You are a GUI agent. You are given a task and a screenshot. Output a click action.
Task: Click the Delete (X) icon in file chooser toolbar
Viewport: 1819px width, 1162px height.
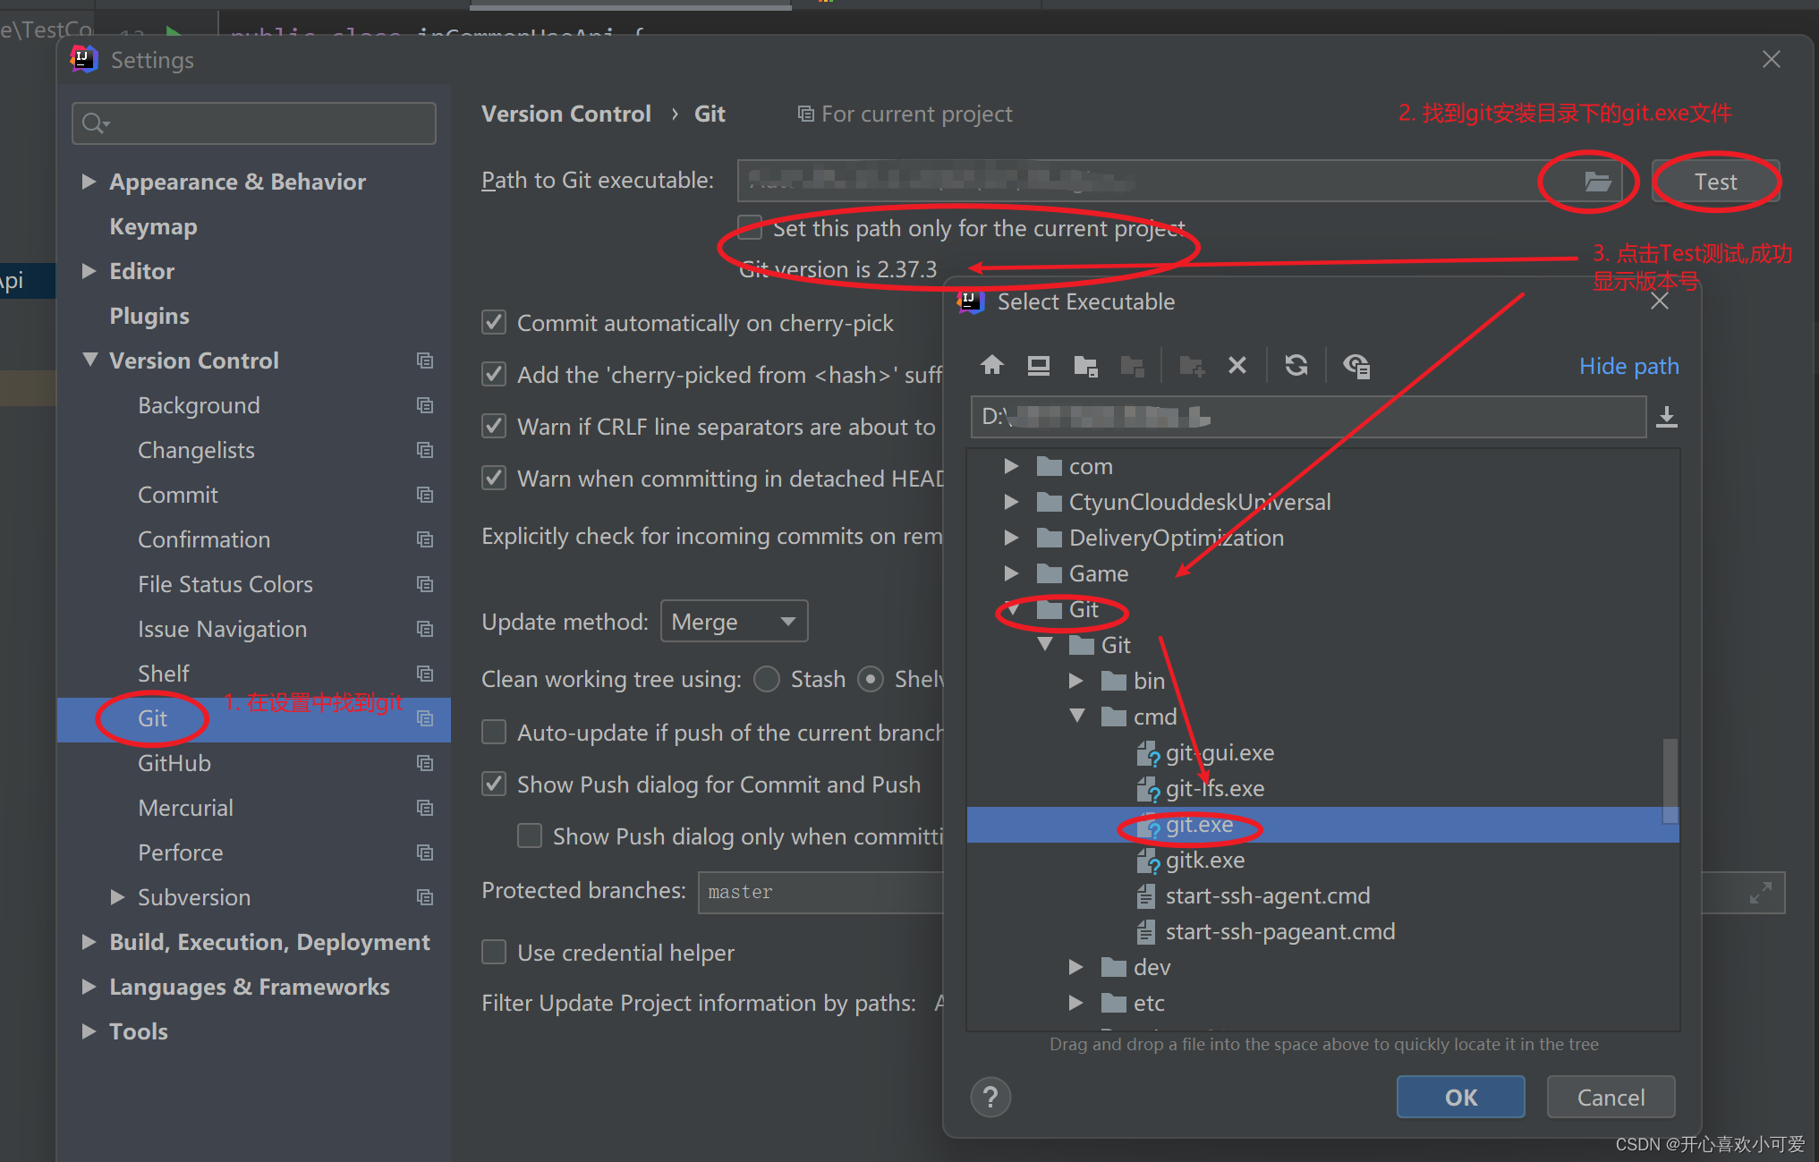(1237, 365)
